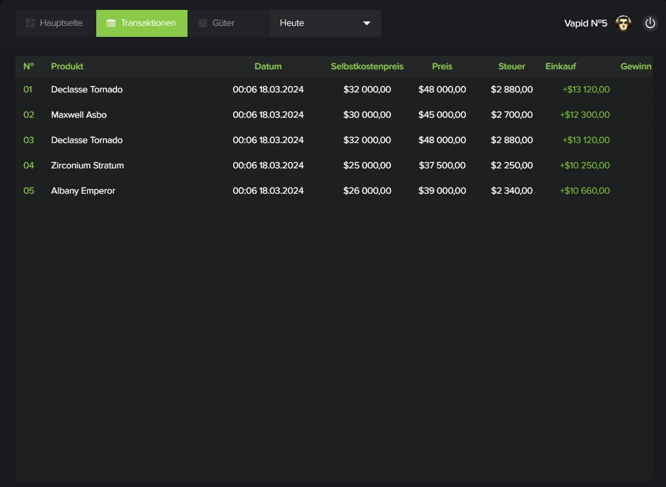Expand the dropdown using the white arrow
This screenshot has width=666, height=487.
[367, 23]
